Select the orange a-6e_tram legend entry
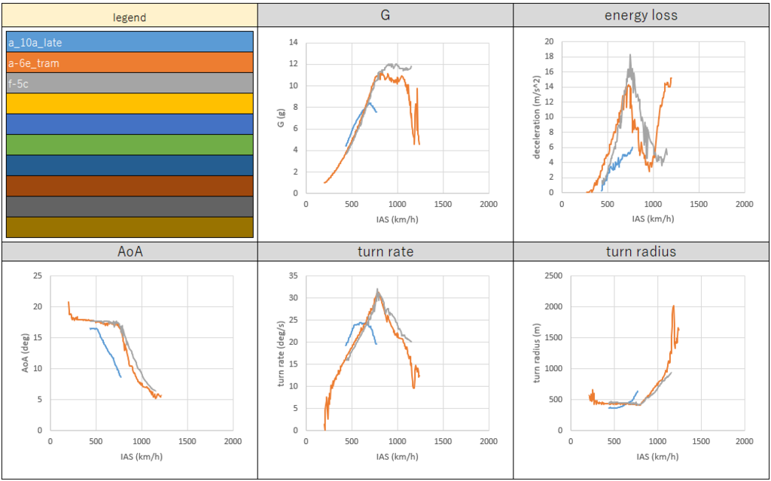 click(x=130, y=63)
